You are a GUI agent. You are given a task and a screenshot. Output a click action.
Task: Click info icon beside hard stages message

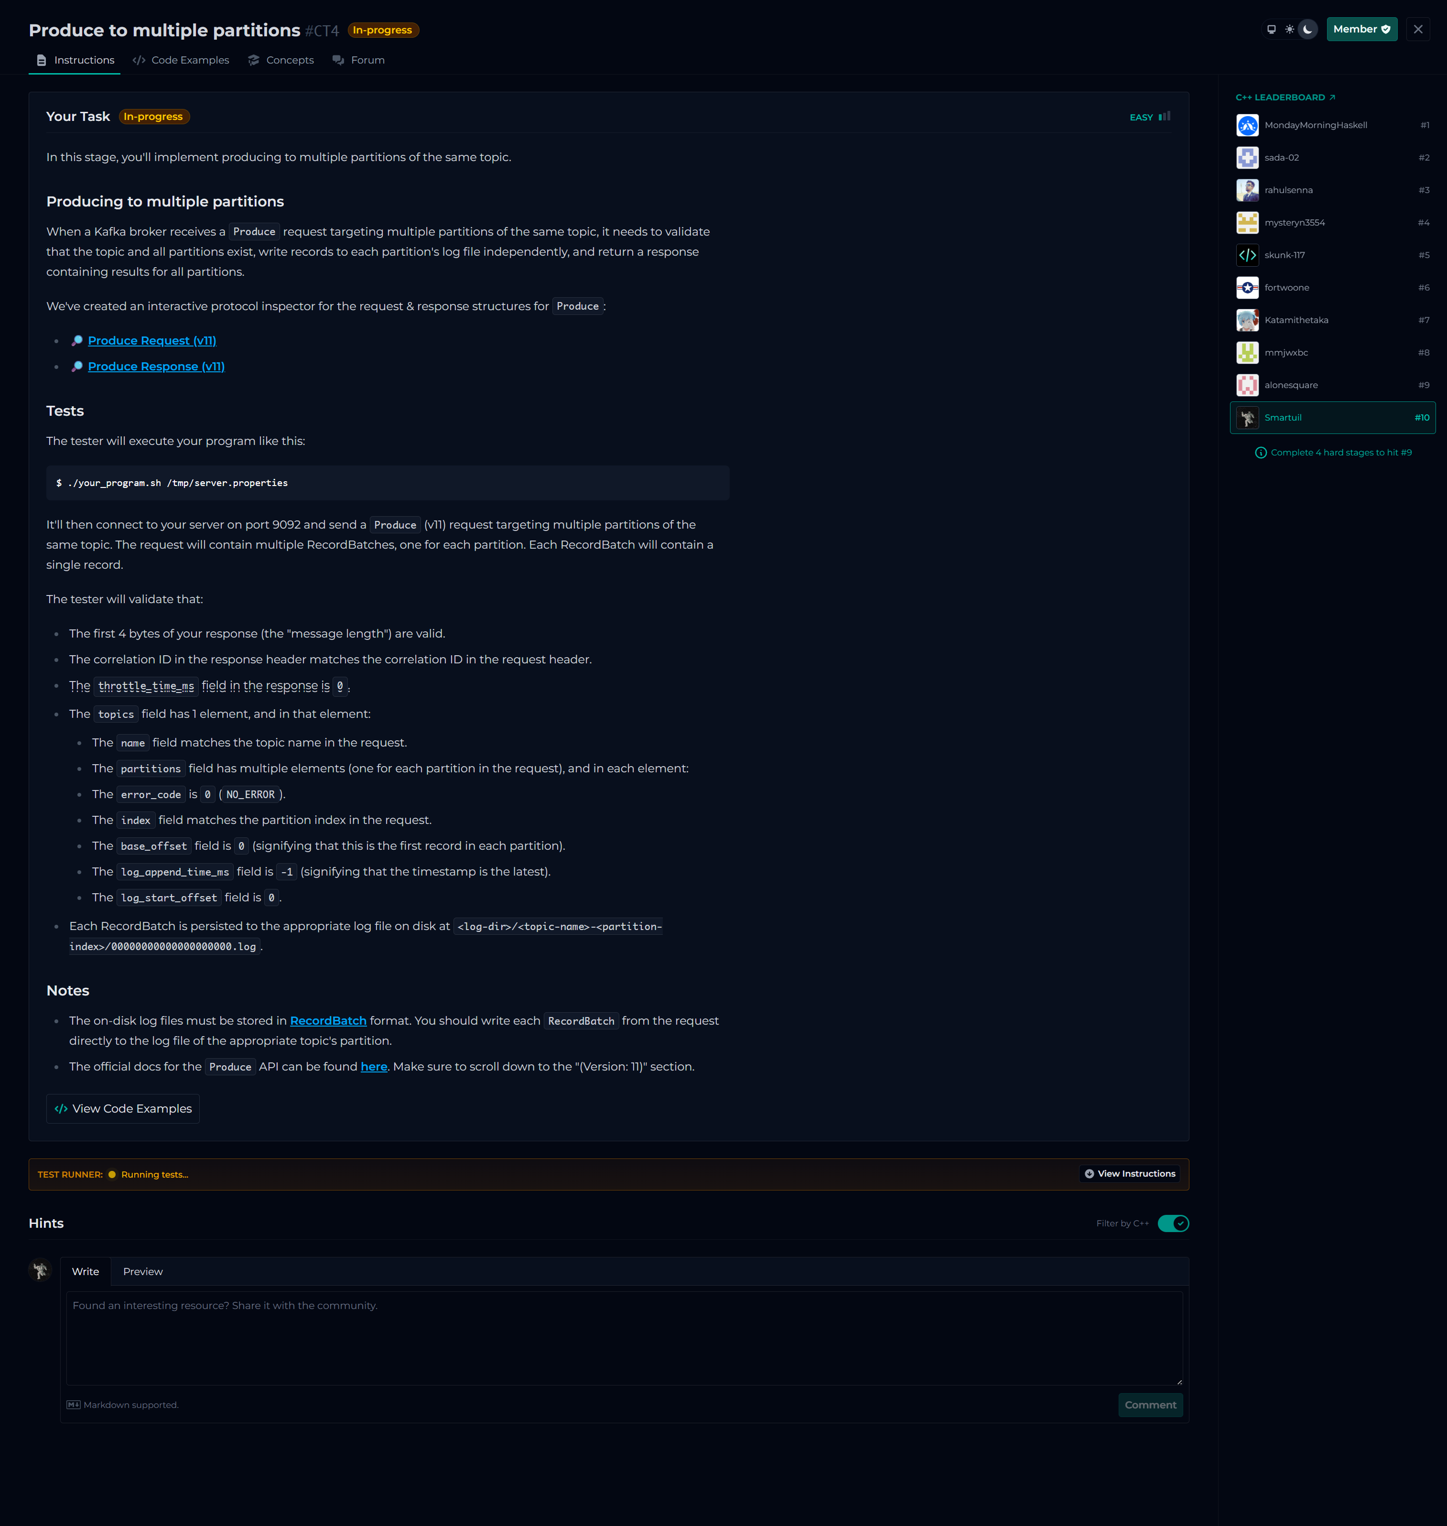pos(1260,453)
